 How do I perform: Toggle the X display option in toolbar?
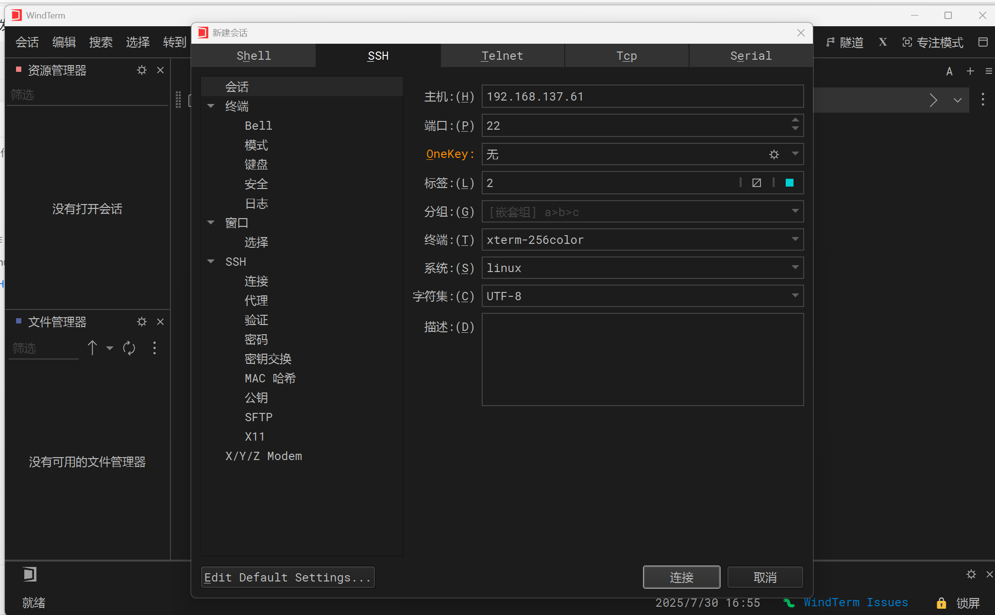882,42
